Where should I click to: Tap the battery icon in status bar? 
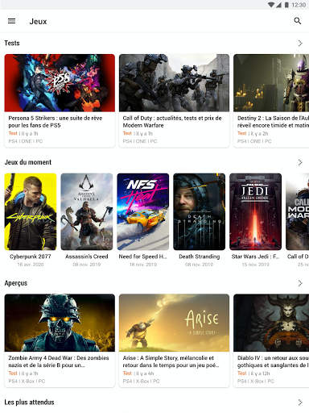click(x=286, y=5)
